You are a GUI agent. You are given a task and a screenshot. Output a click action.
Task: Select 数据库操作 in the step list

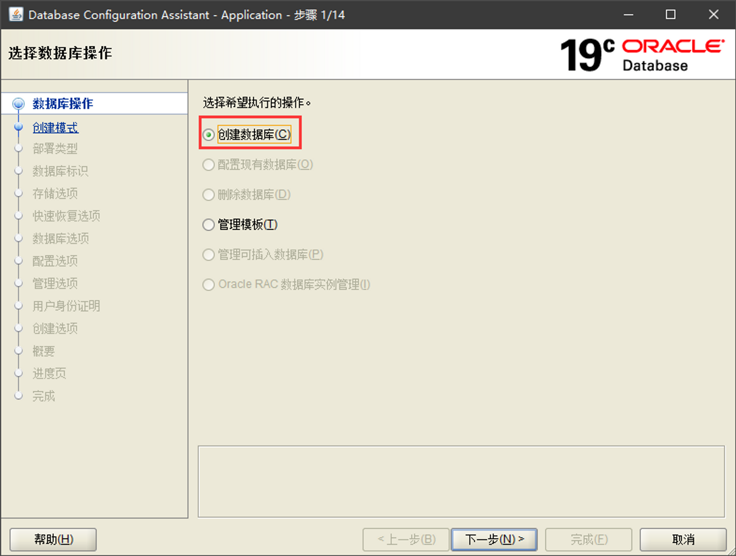63,104
